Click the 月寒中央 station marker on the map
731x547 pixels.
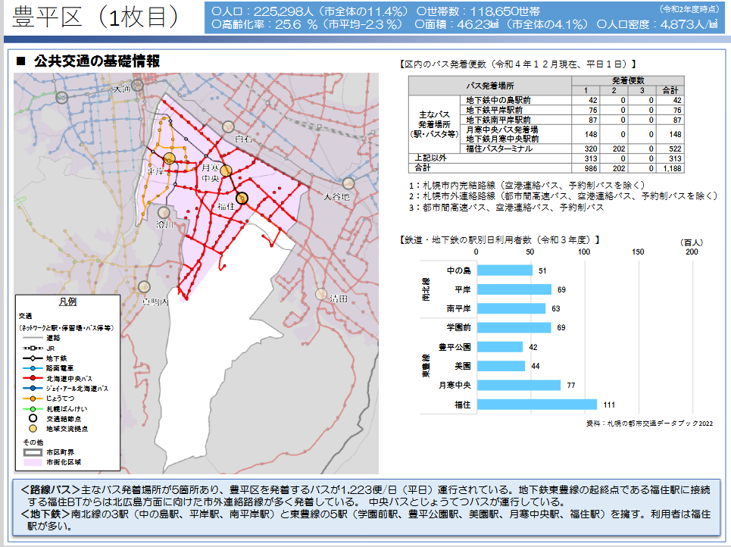226,170
